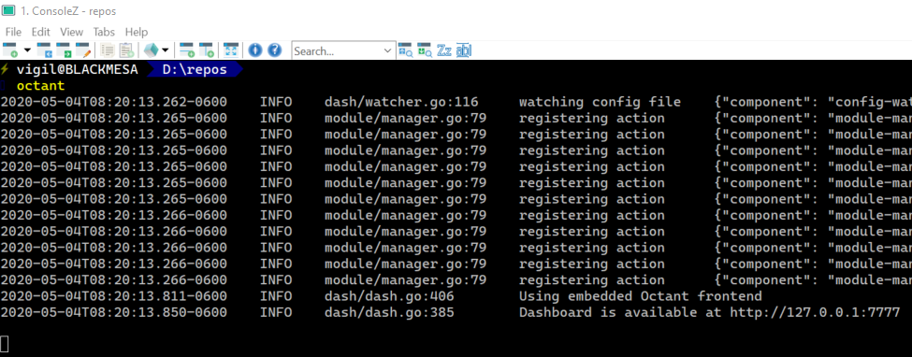Open the New Tab dropdown arrow
Image resolution: width=912 pixels, height=357 pixels.
coord(27,50)
